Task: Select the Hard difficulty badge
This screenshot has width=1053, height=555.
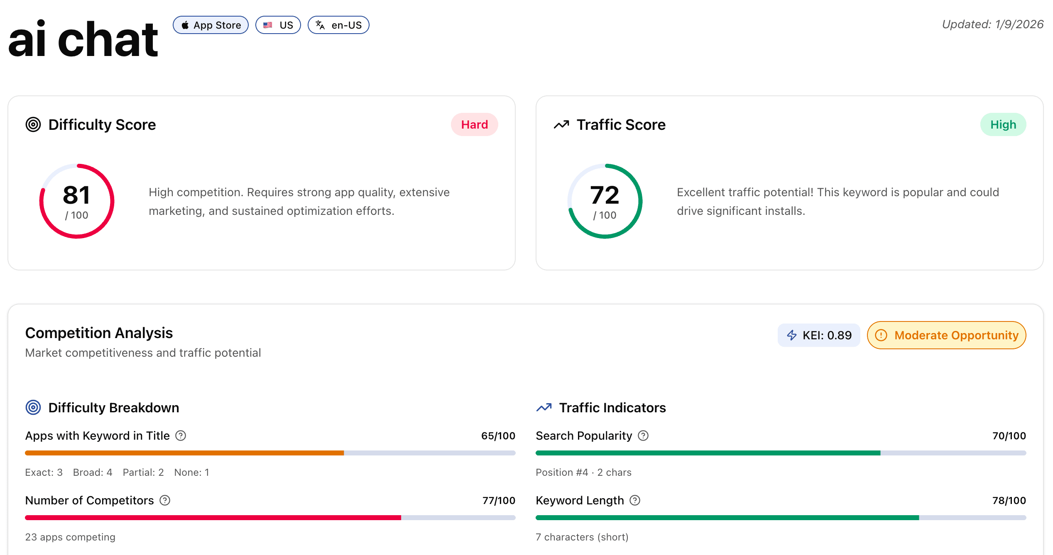Action: click(474, 124)
